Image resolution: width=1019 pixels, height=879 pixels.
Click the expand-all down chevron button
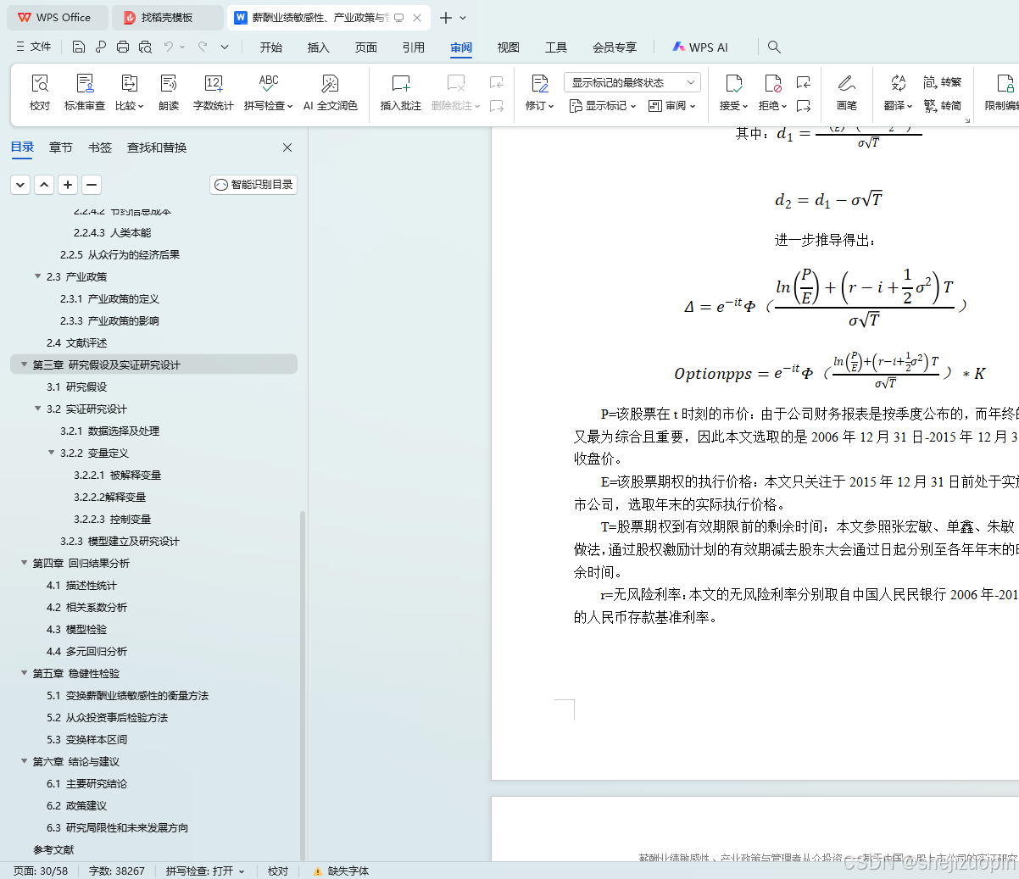pyautogui.click(x=20, y=184)
